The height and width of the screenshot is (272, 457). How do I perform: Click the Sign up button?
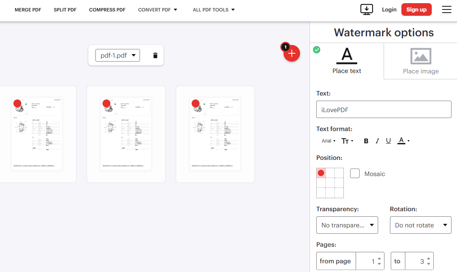[x=416, y=9]
